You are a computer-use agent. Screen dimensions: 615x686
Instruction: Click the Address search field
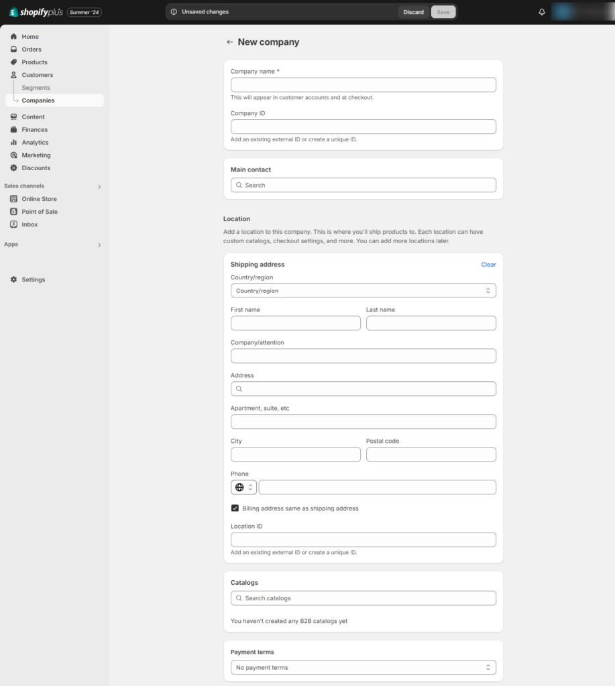pyautogui.click(x=363, y=389)
